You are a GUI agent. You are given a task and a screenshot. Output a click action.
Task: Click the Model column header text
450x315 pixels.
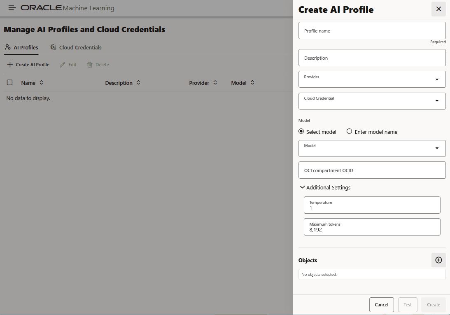click(x=239, y=83)
